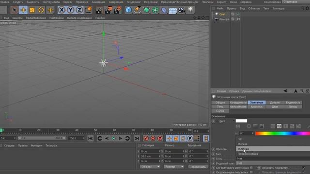Add a camera object from toolbar

coord(182,10)
